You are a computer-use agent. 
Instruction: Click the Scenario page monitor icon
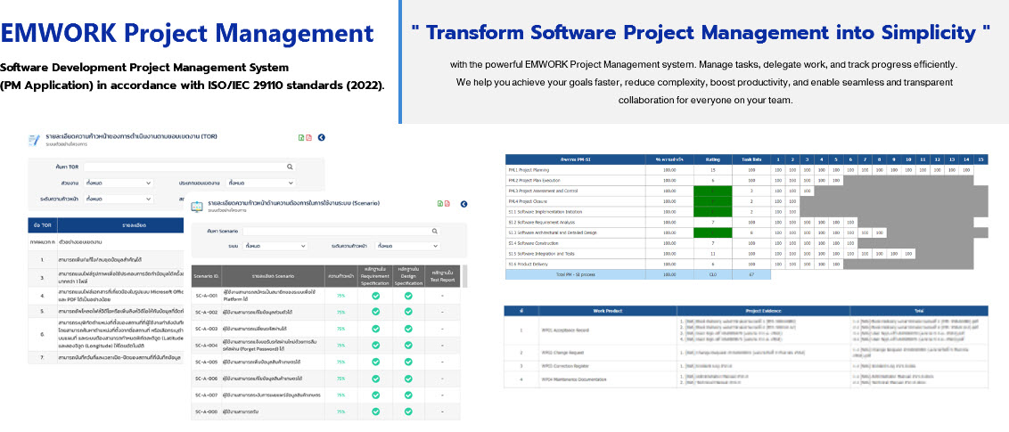(196, 207)
